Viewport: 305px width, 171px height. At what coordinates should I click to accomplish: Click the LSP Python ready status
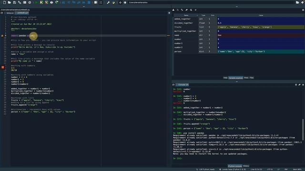pyautogui.click(x=205, y=170)
